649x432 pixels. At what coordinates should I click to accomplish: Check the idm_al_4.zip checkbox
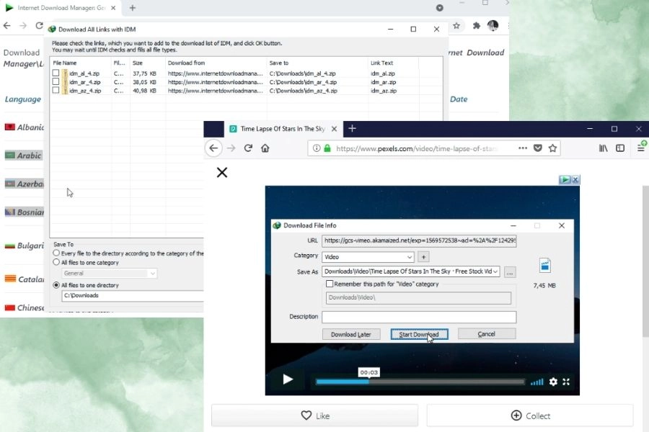point(56,73)
